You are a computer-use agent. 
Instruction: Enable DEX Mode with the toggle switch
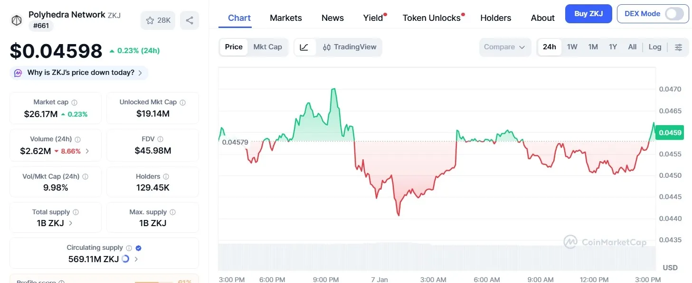(674, 14)
